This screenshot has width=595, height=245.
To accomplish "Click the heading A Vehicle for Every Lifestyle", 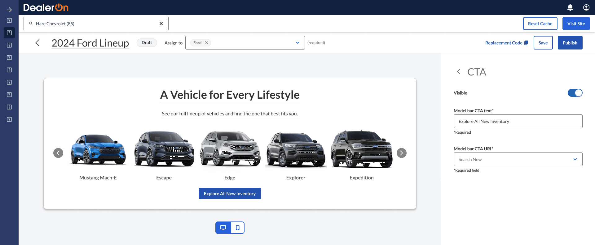I will tap(230, 95).
